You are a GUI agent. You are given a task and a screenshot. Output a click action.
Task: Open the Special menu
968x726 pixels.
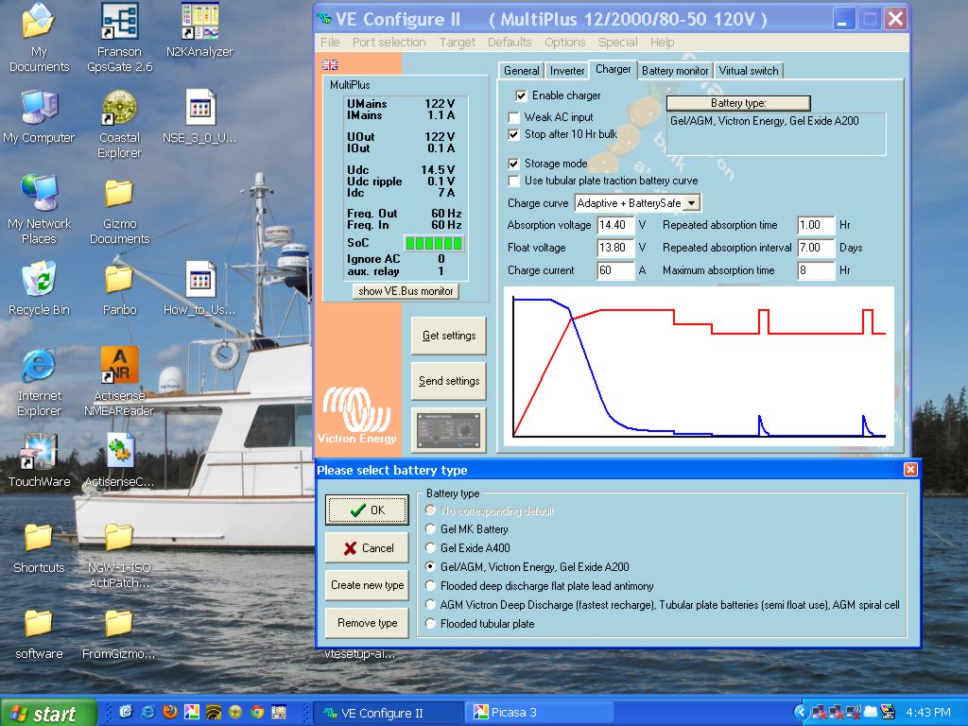click(x=617, y=42)
